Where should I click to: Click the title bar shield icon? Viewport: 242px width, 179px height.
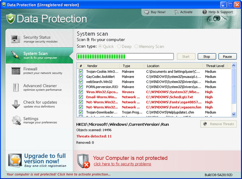pos(4,5)
